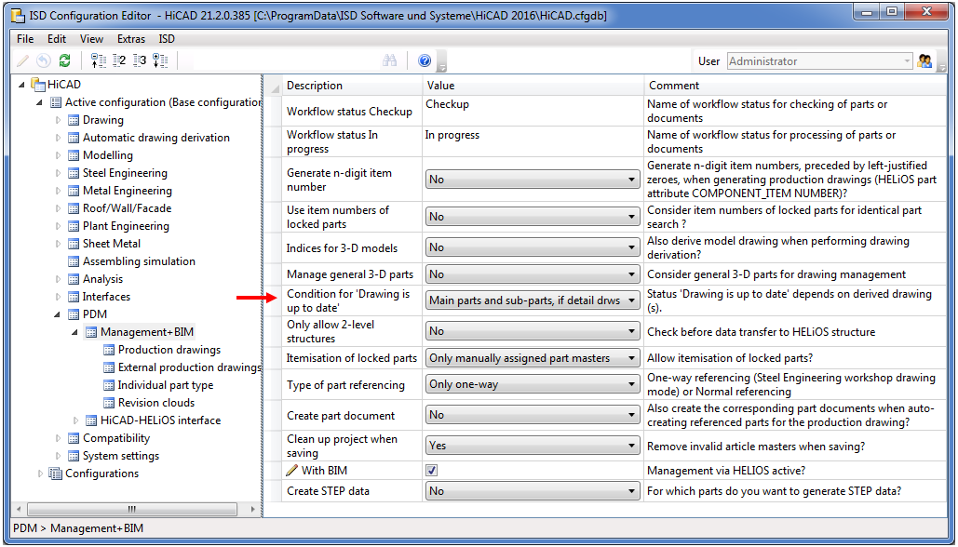Click the Drawing node table icon

coord(74,120)
